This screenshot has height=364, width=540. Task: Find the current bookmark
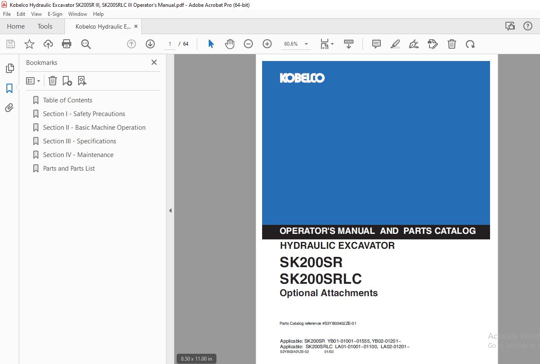point(82,81)
